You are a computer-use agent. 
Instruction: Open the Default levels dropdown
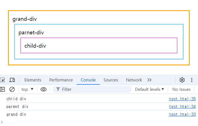pyautogui.click(x=150, y=89)
